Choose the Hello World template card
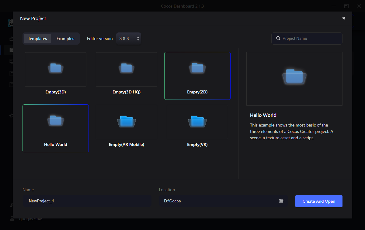The width and height of the screenshot is (365, 230). (56, 128)
